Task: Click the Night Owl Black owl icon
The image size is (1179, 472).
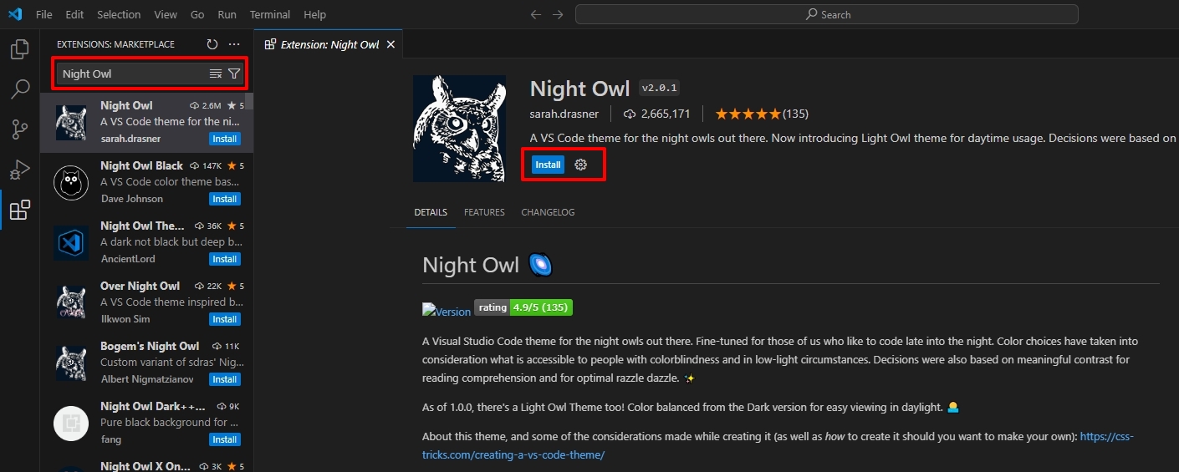Action: tap(71, 182)
